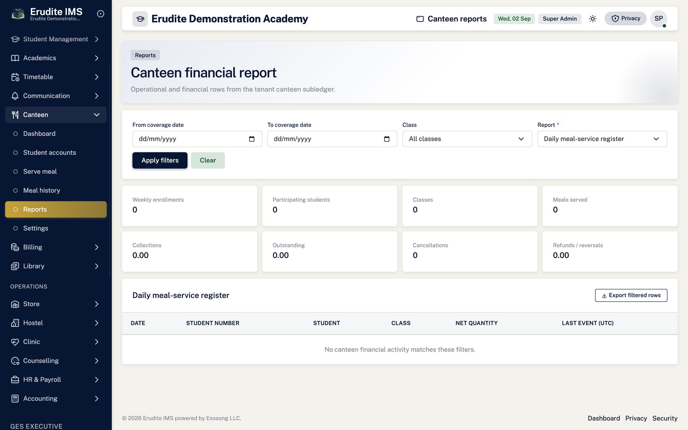Click the Hostel building icon

pos(15,323)
